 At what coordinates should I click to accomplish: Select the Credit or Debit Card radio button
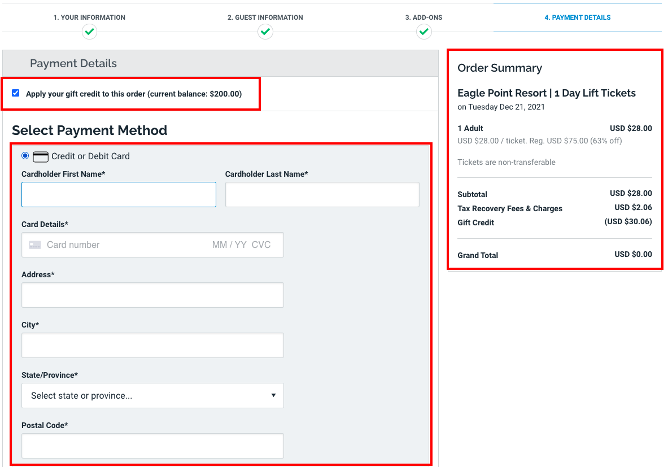coord(25,156)
